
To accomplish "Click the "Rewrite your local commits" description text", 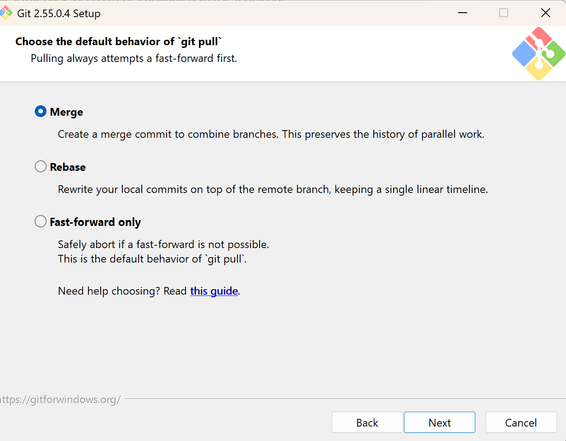I will coord(273,189).
